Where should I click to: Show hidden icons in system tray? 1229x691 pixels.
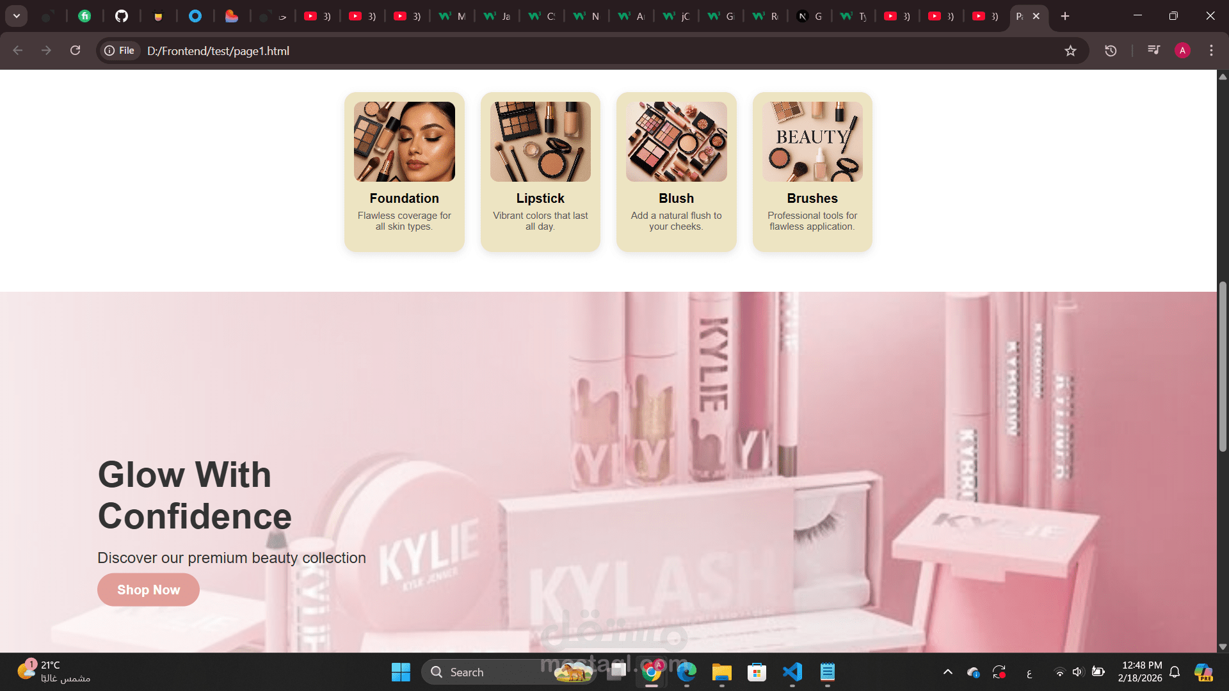point(948,672)
